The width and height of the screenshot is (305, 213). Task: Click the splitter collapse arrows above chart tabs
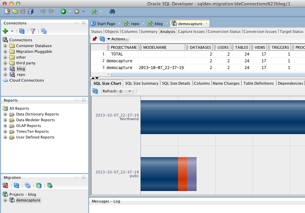[x=95, y=78]
